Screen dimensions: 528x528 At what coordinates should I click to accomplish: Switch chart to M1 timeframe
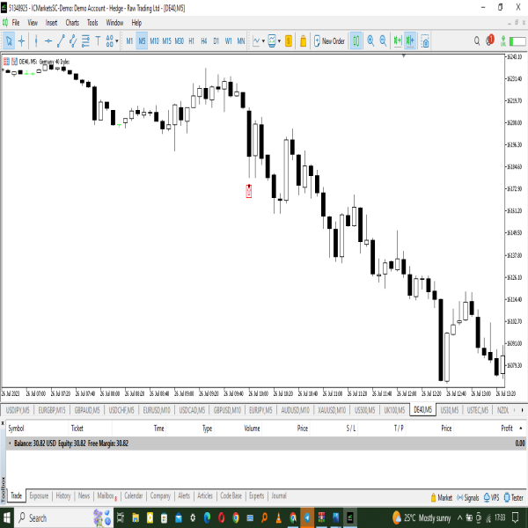tap(129, 41)
